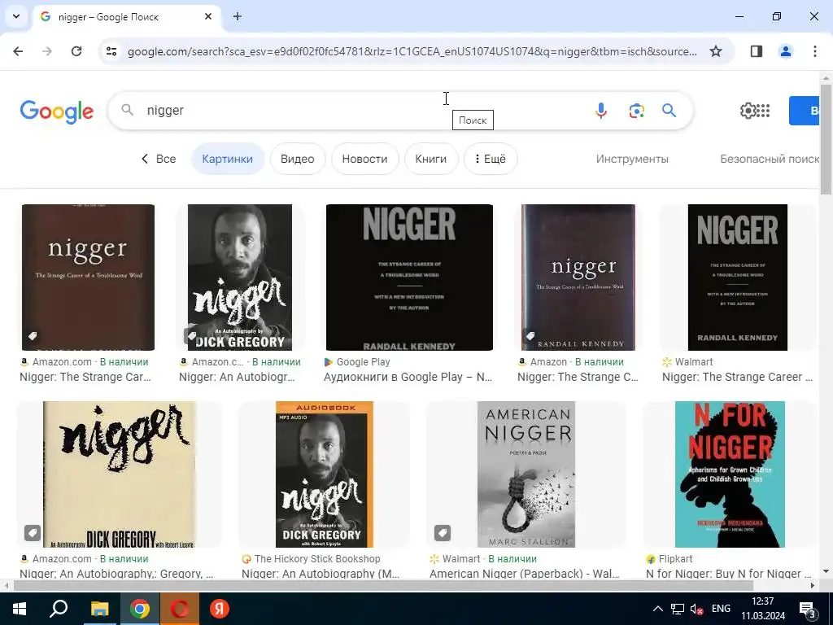The width and height of the screenshot is (833, 625).
Task: Switch to the Новости tab
Action: pos(364,159)
